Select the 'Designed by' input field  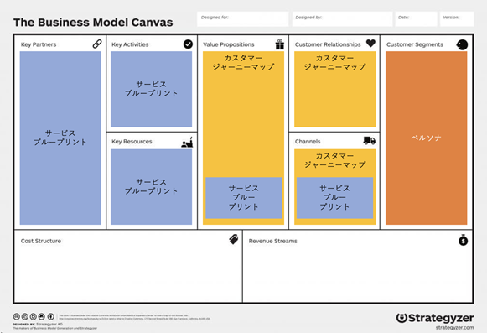342,19
